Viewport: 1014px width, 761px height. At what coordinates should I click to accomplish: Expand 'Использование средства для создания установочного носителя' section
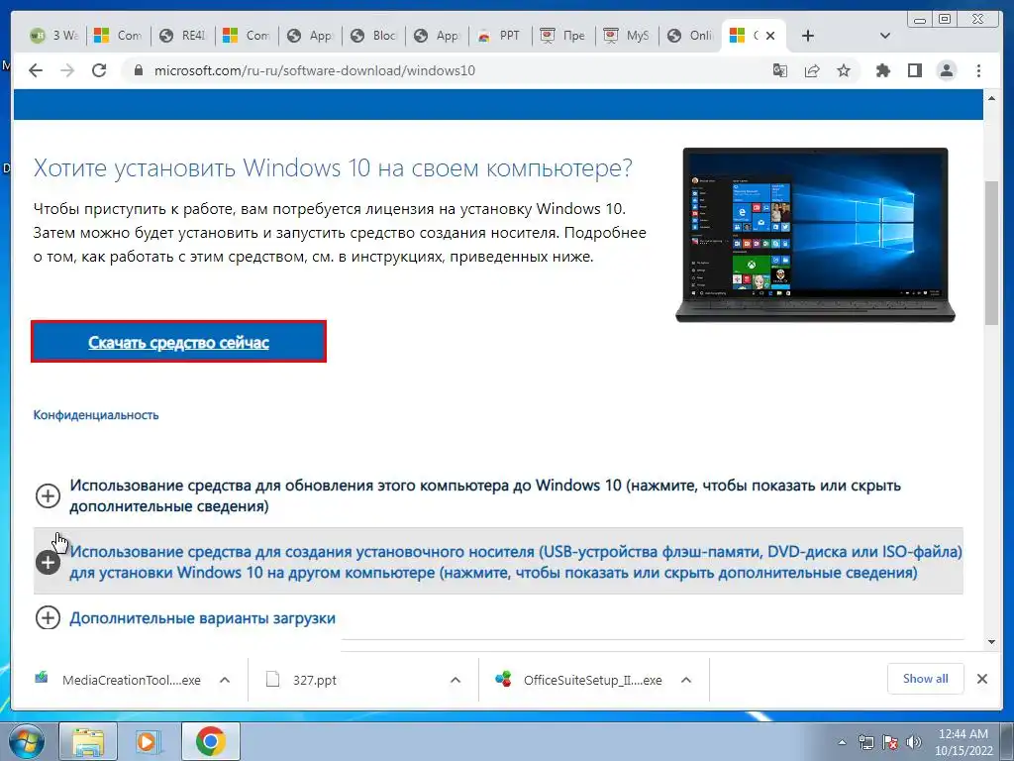[498, 562]
